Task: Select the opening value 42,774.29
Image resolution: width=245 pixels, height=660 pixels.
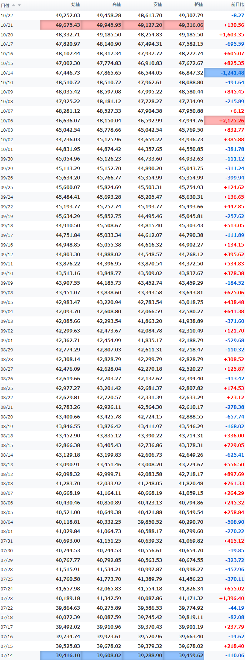Action: 68,350
